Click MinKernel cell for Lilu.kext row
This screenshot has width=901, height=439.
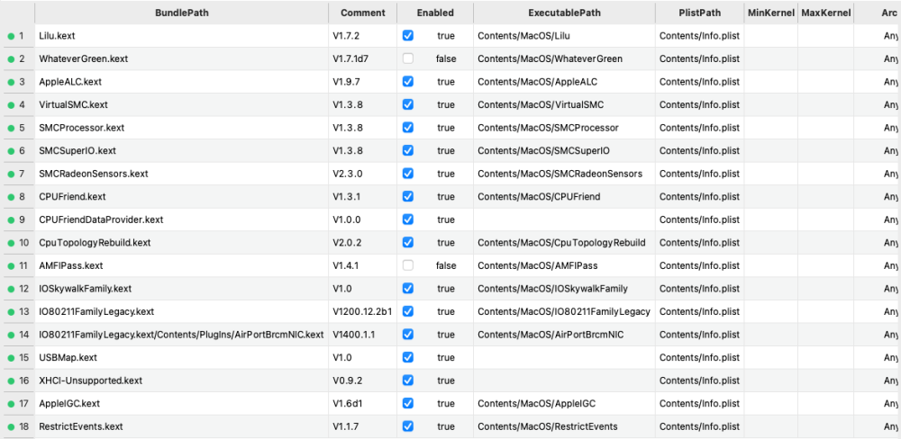tap(770, 36)
